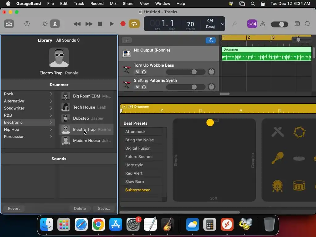Click the Drummer editor preview play icon
Viewport: 316px width, 237px height.
[124, 106]
